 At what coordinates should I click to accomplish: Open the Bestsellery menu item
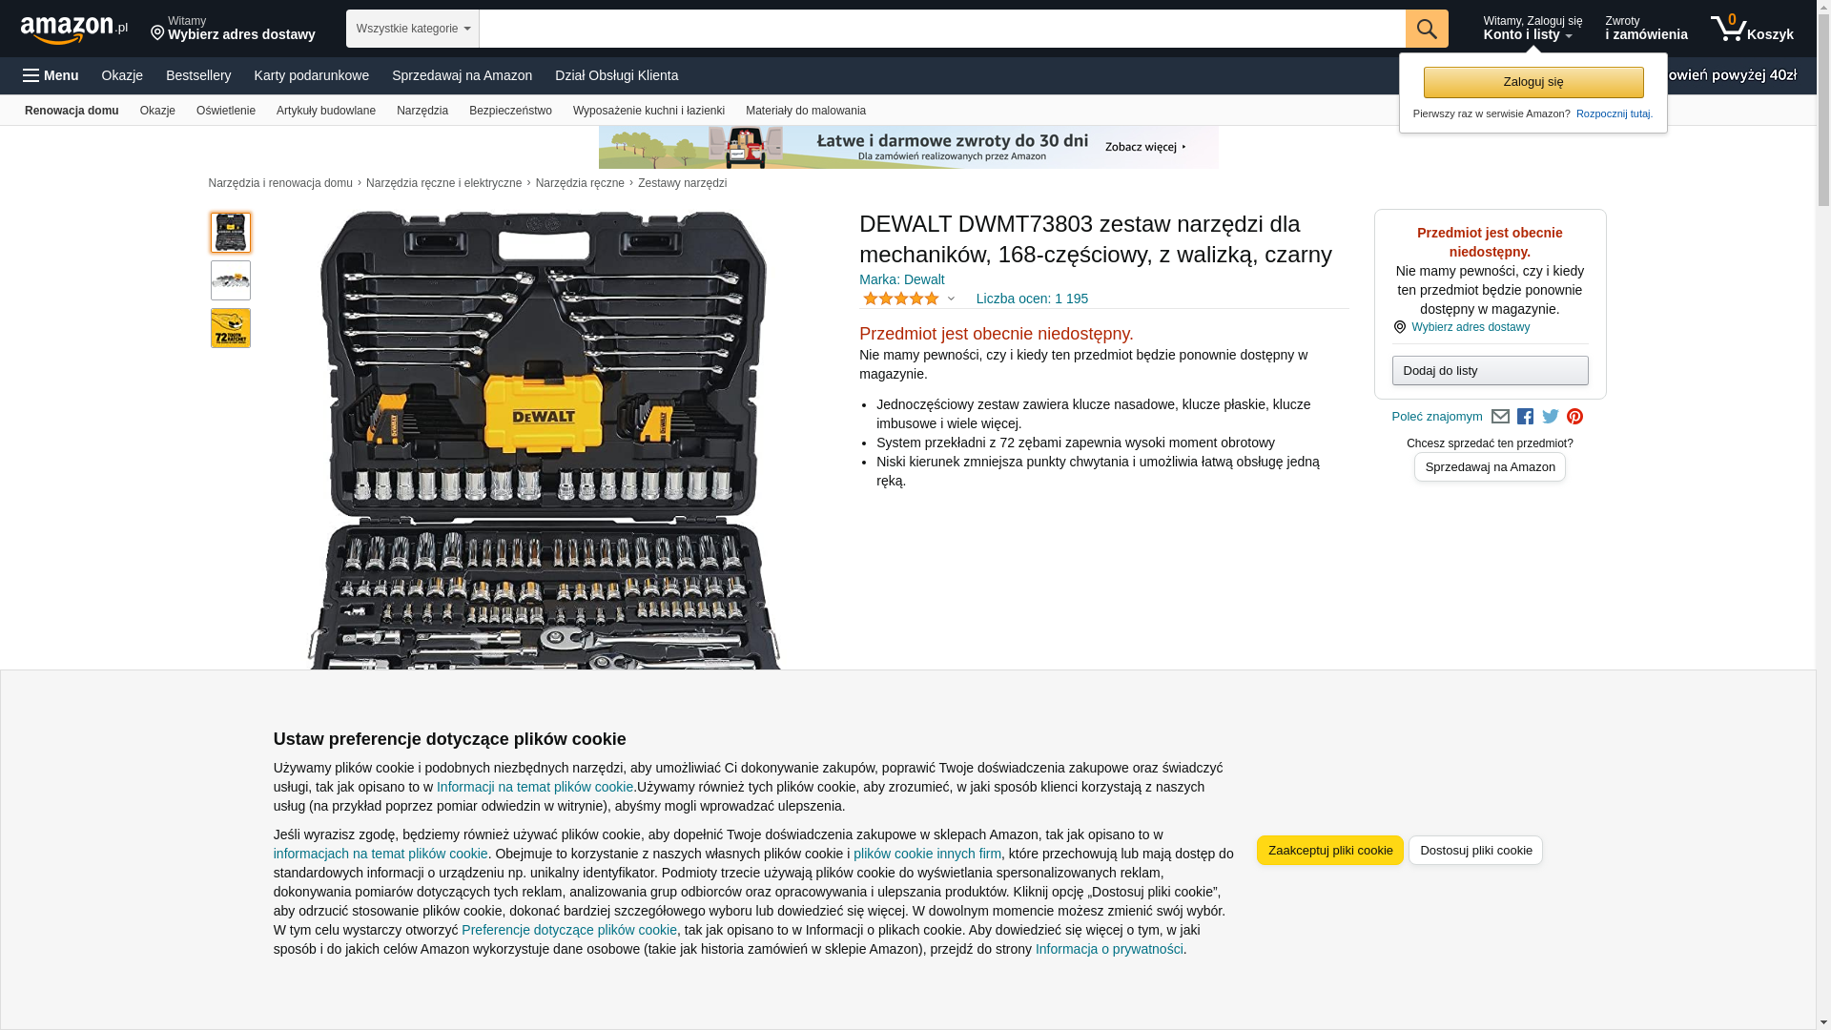point(198,75)
